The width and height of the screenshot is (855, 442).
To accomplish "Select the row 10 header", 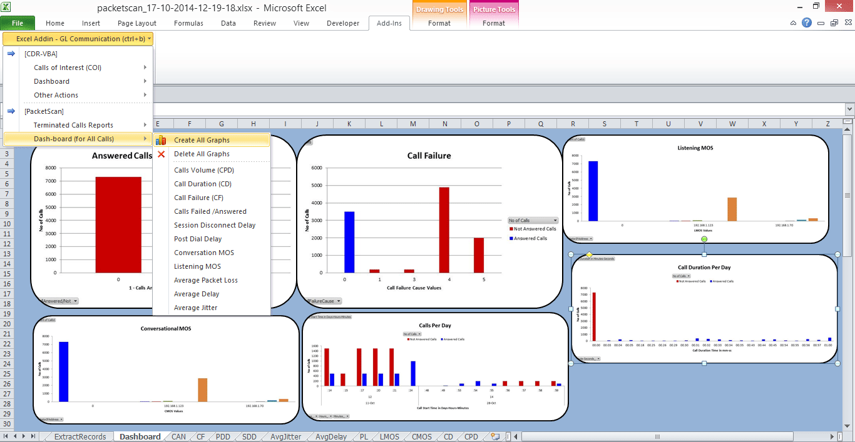I will click(x=8, y=224).
